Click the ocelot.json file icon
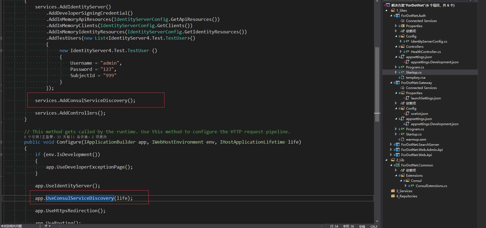The width and height of the screenshot is (486, 228). [x=407, y=113]
